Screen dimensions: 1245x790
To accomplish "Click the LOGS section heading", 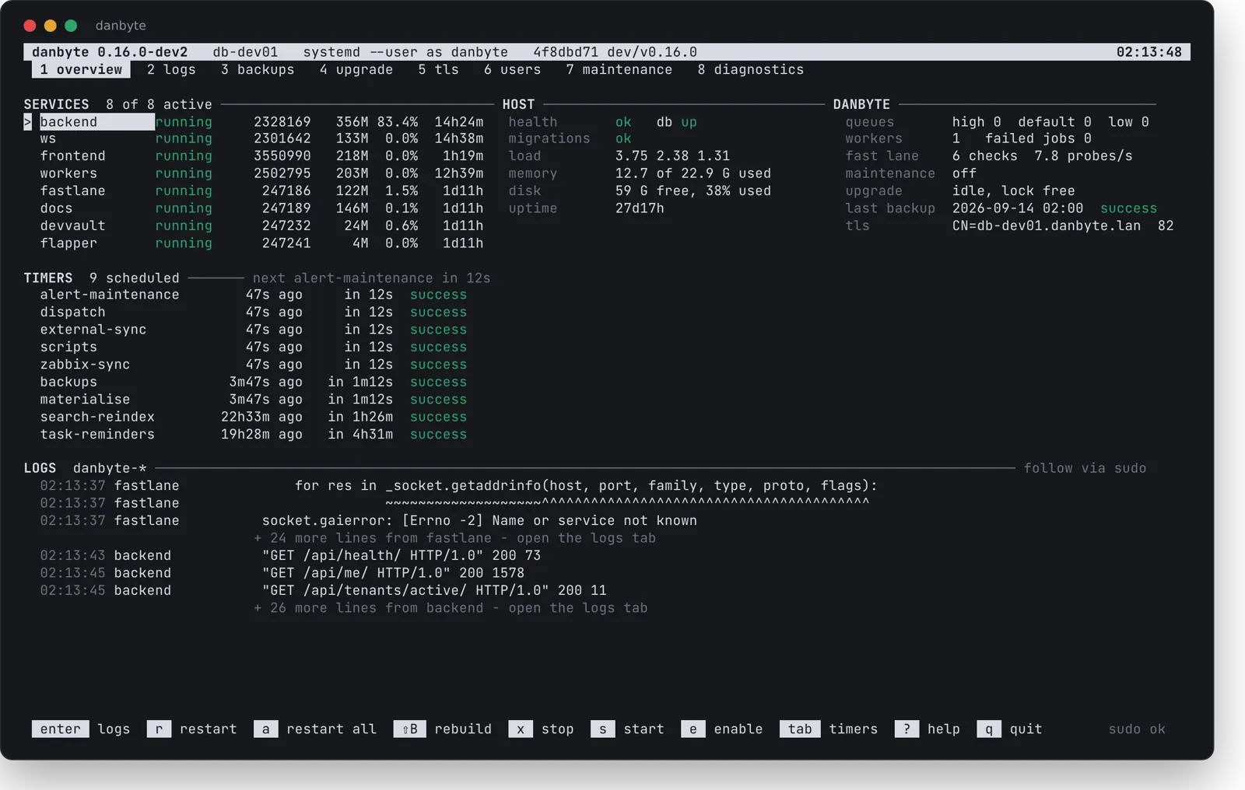I will point(40,468).
